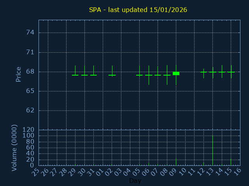Image resolution: width=249 pixels, height=186 pixels.
Task: Click the price tick label 62
Action: (x=30, y=110)
